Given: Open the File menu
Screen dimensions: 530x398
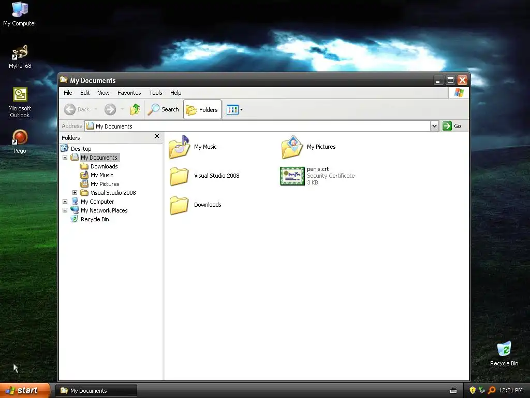Looking at the screenshot, I should (x=68, y=93).
